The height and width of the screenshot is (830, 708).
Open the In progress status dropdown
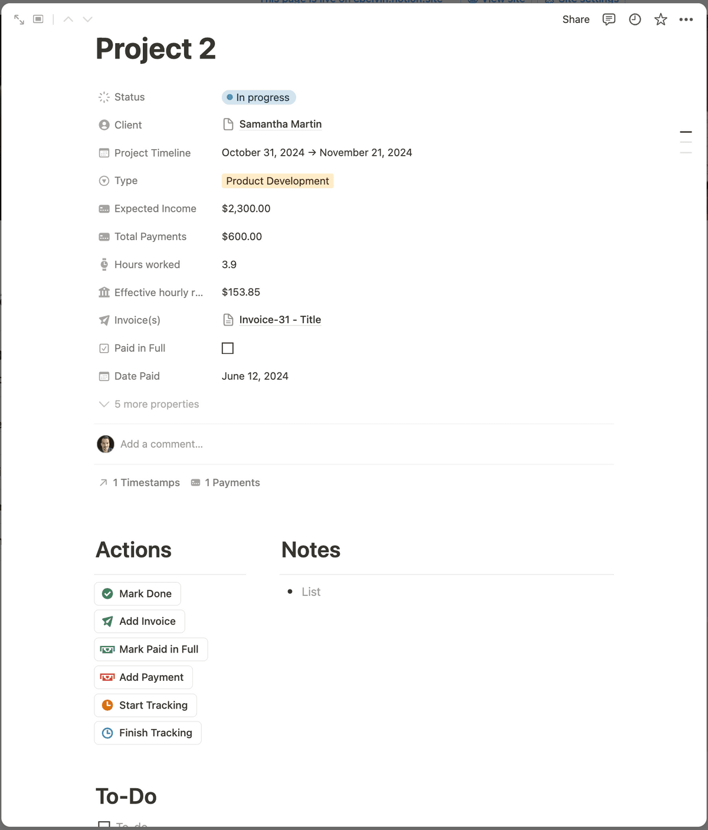coord(259,97)
